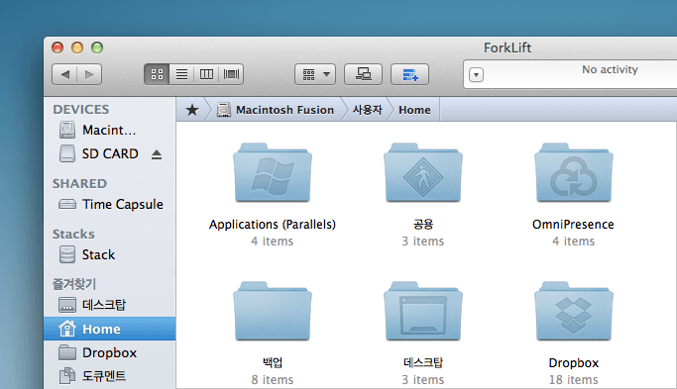677x389 pixels.
Task: Select the 백업 folder icon
Action: coord(273,311)
